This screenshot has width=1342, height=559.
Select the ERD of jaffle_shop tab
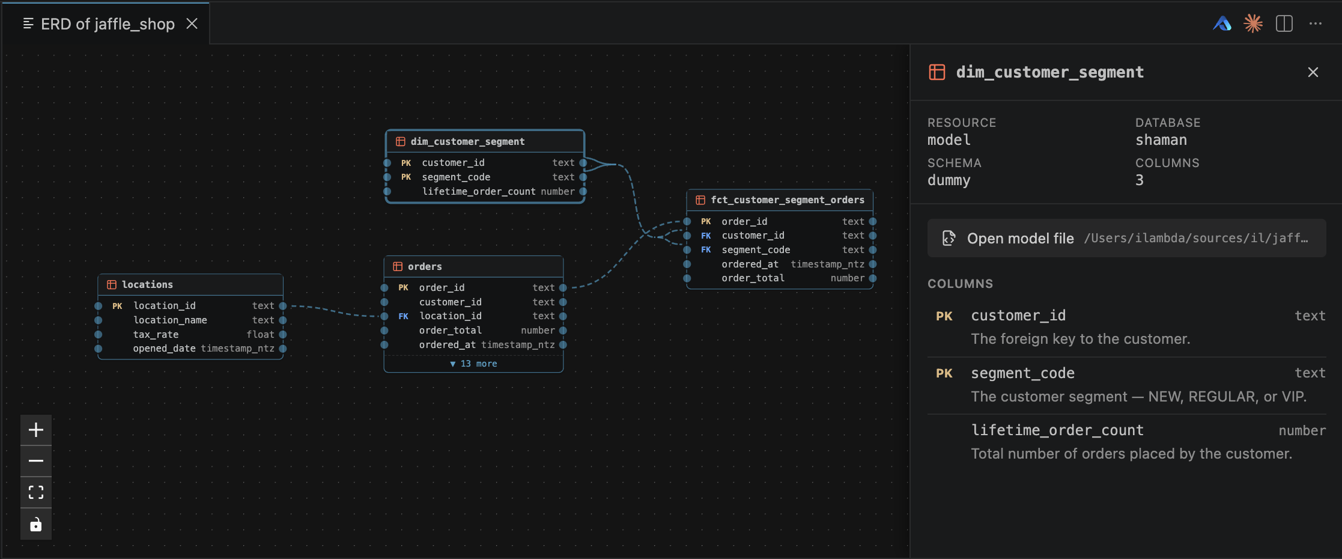coord(108,23)
